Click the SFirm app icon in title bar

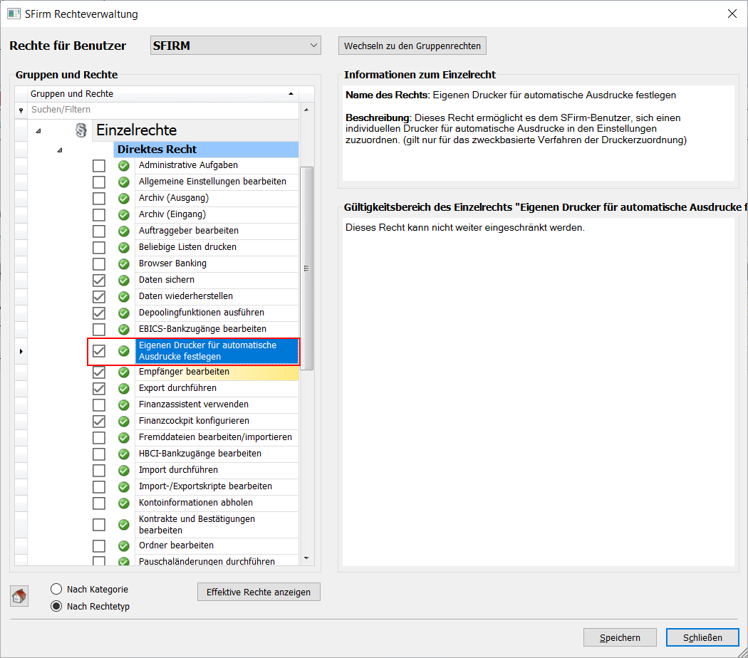coord(14,14)
